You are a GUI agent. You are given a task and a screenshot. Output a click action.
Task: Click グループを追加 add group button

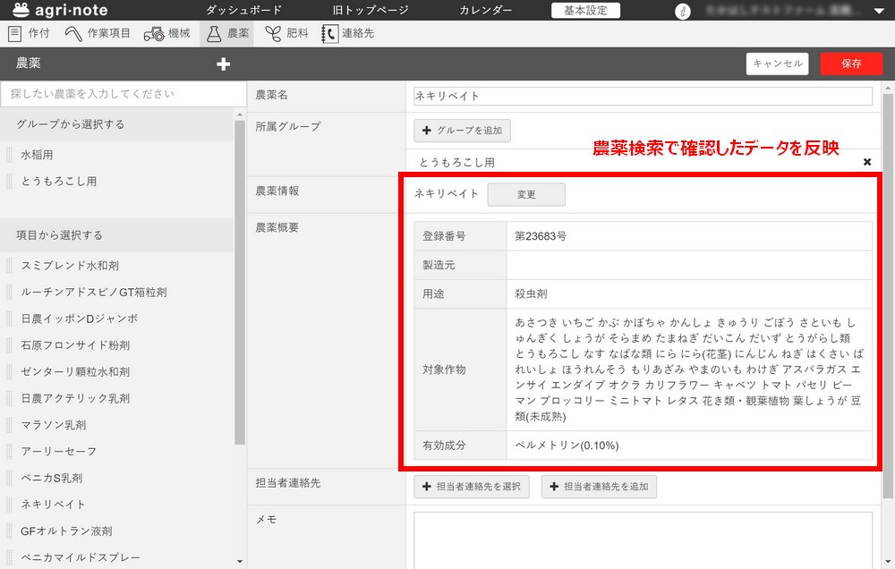462,131
